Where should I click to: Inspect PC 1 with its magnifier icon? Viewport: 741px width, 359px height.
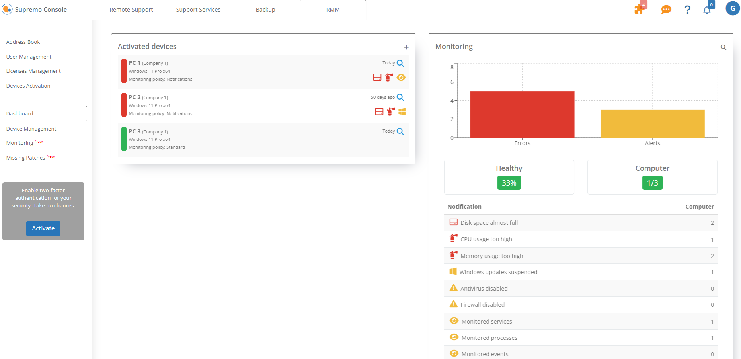point(400,63)
